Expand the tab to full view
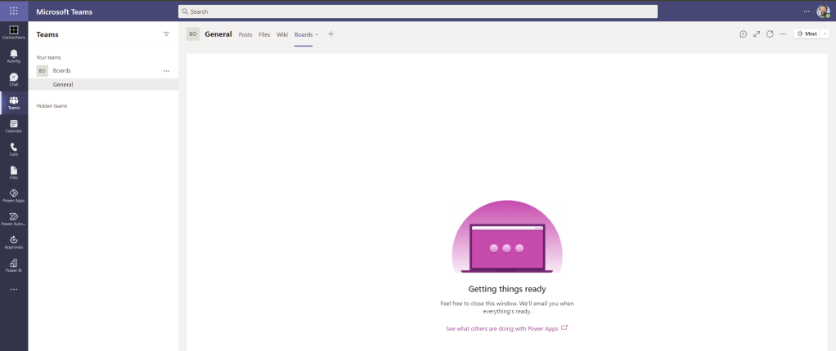836x351 pixels. tap(757, 34)
